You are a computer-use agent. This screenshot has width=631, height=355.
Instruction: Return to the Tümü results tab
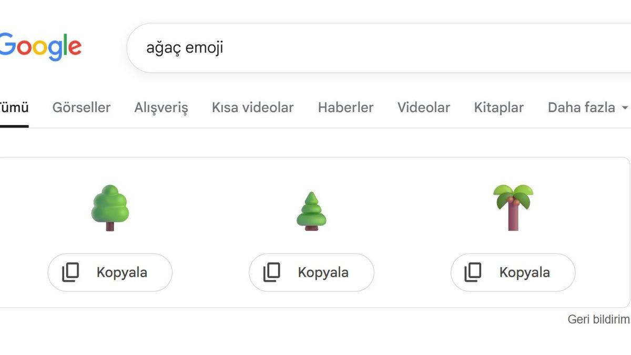(x=14, y=107)
